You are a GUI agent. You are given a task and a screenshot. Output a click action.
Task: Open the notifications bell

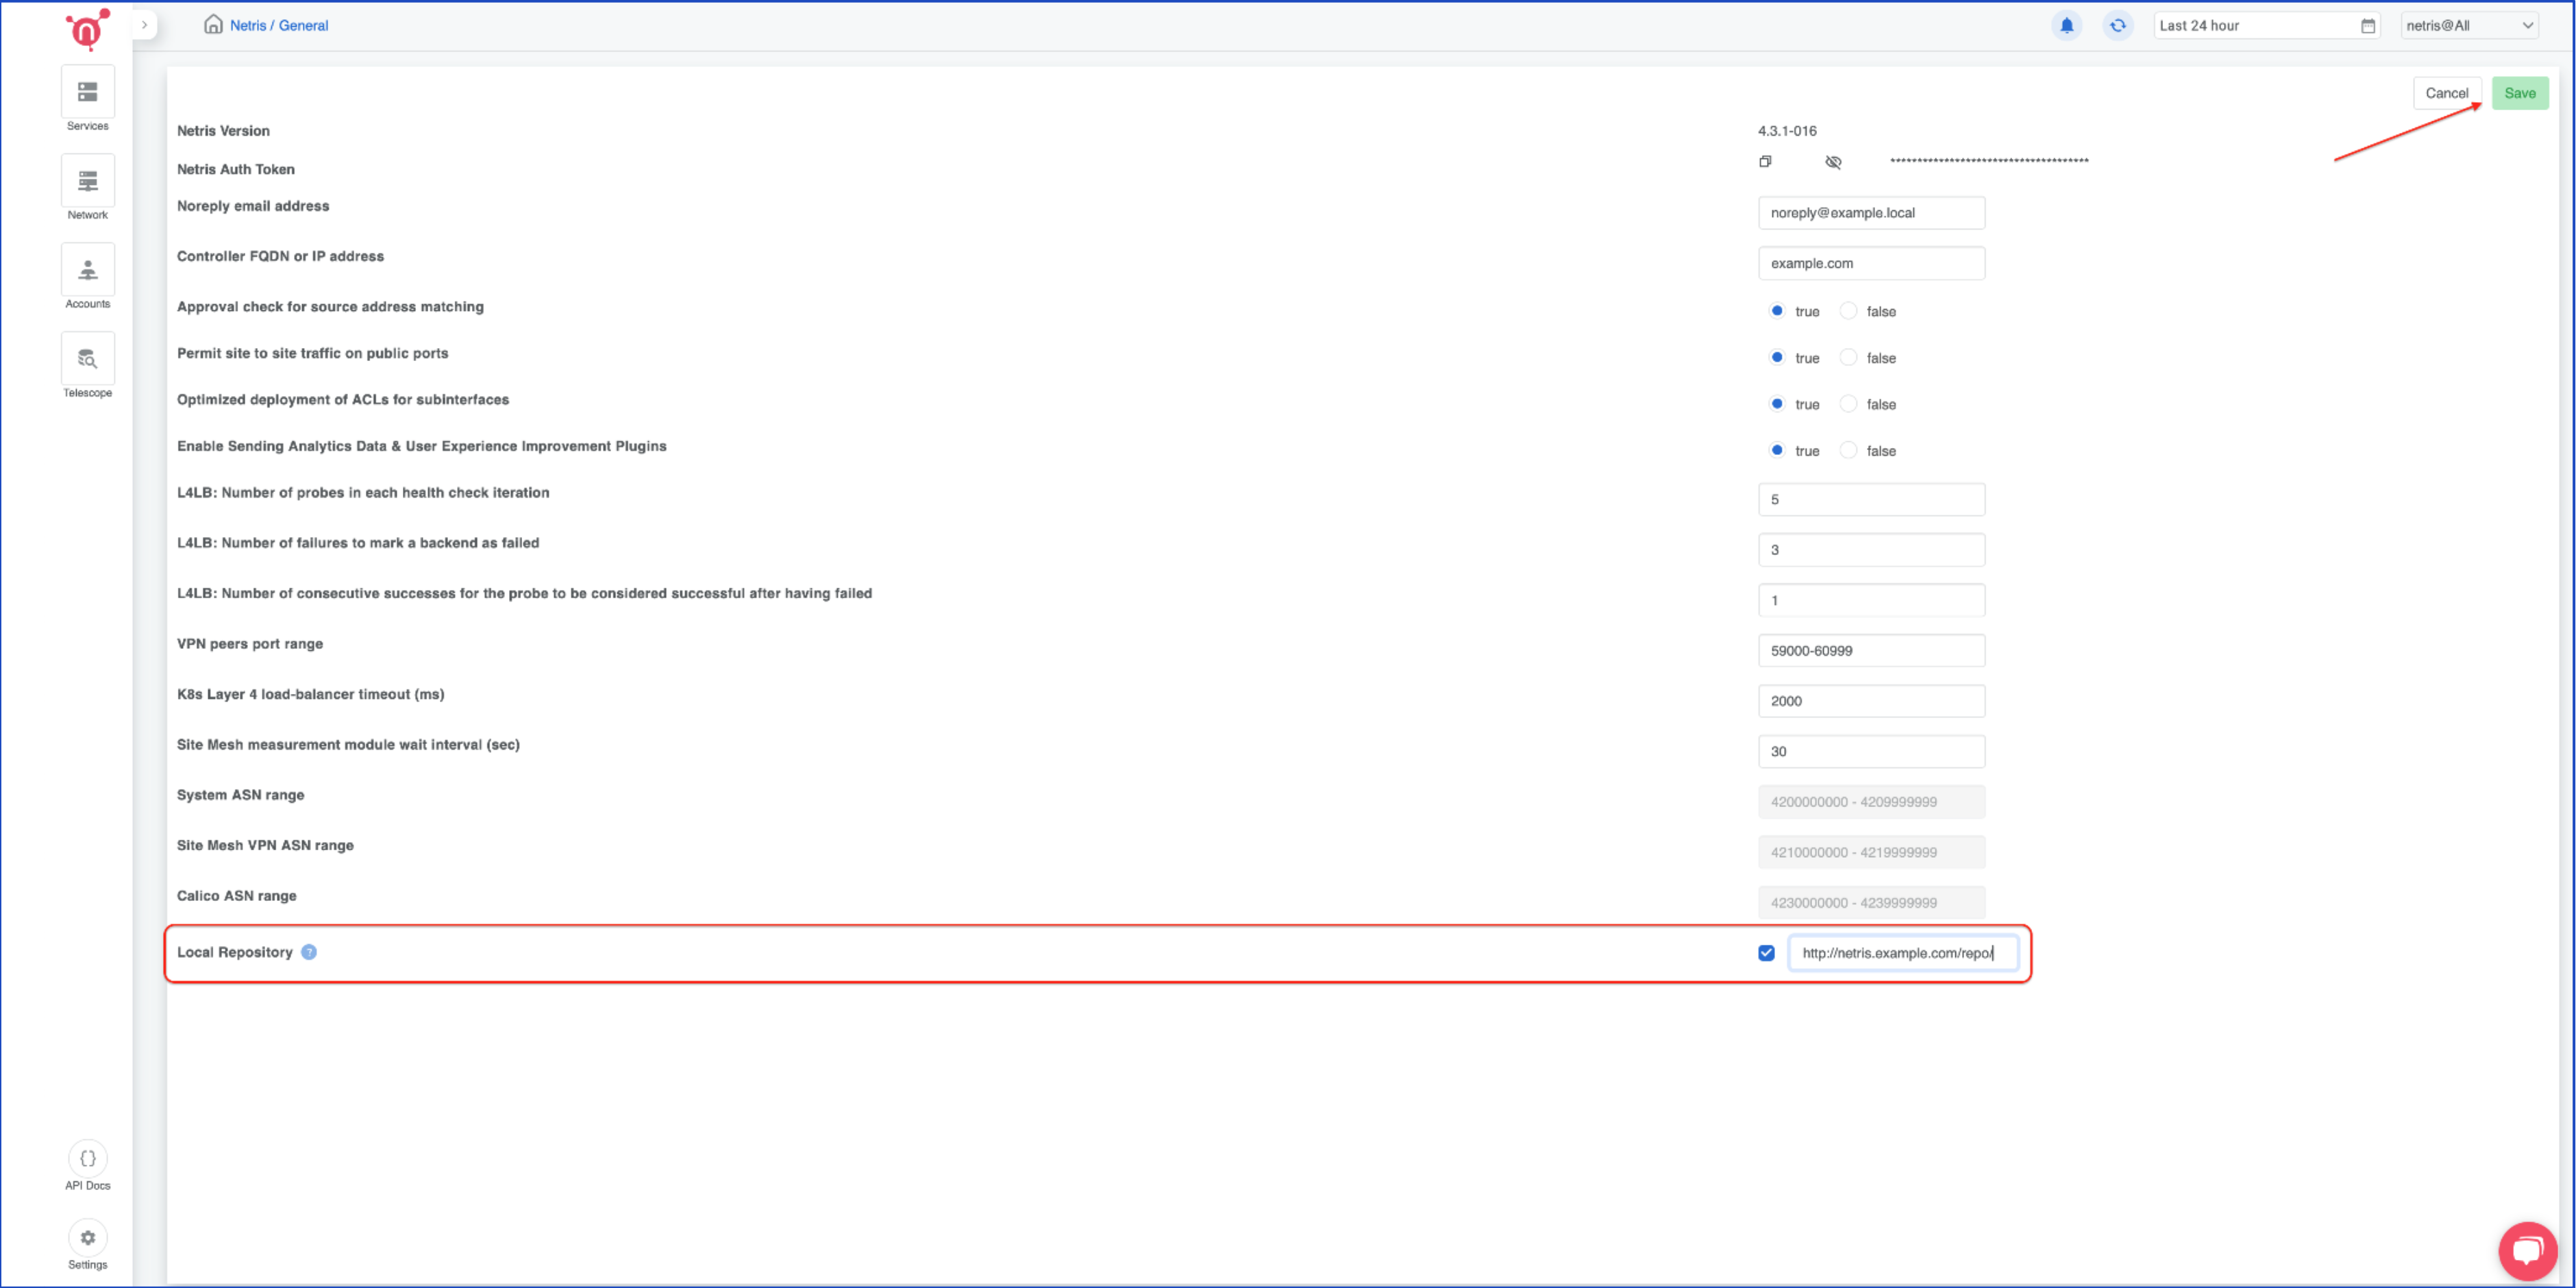2067,25
